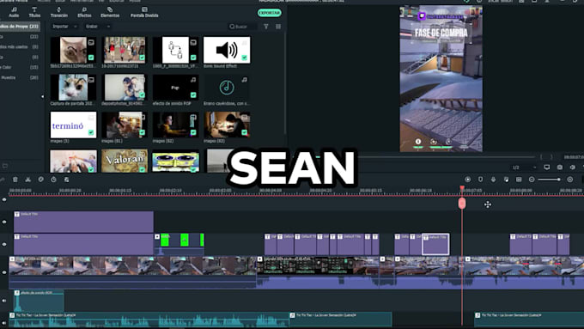Select the 'terminó' image thumbnail

coord(73,125)
